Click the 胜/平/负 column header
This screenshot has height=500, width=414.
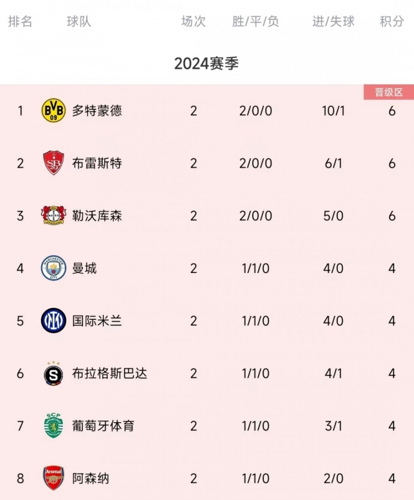tap(256, 22)
